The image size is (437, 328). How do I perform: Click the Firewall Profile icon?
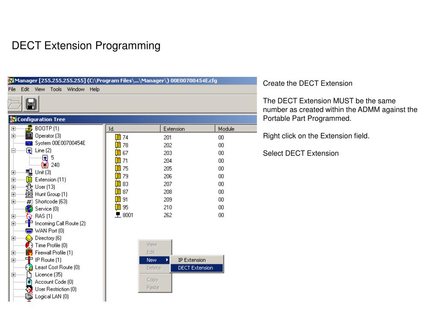point(29,253)
